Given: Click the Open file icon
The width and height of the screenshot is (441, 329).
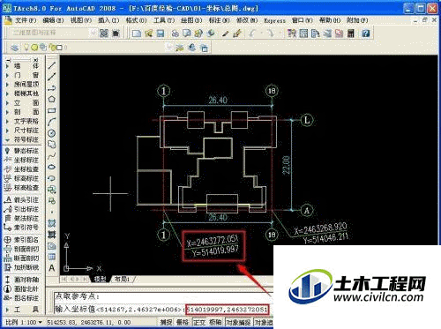Looking at the screenshot, I should (148, 34).
